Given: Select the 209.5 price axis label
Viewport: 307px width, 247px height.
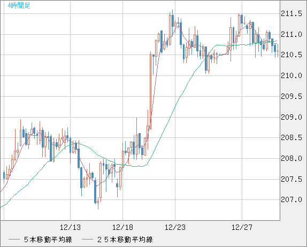Looking at the screenshot, I should 291,96.
